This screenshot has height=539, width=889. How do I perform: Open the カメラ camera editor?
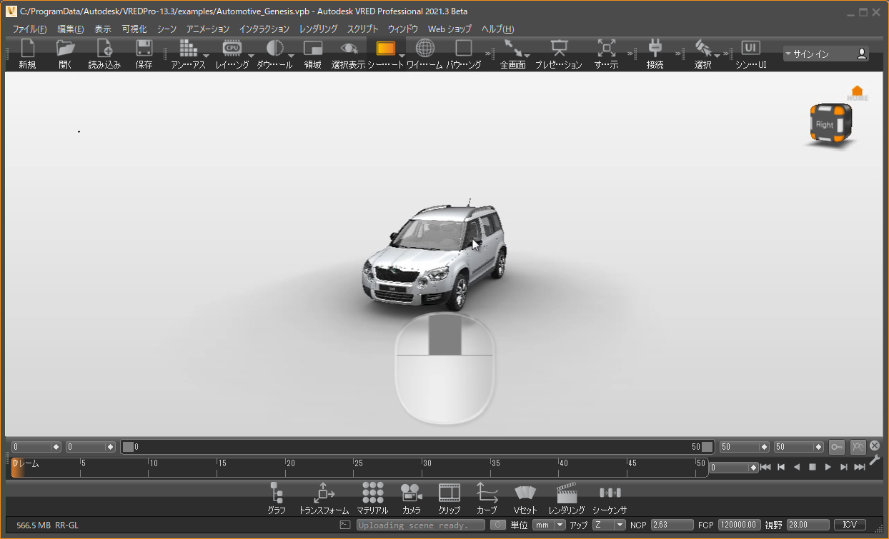411,498
